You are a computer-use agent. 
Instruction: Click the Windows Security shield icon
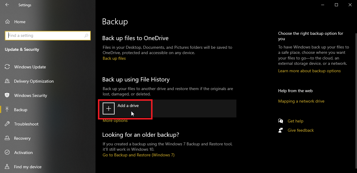pos(7,95)
